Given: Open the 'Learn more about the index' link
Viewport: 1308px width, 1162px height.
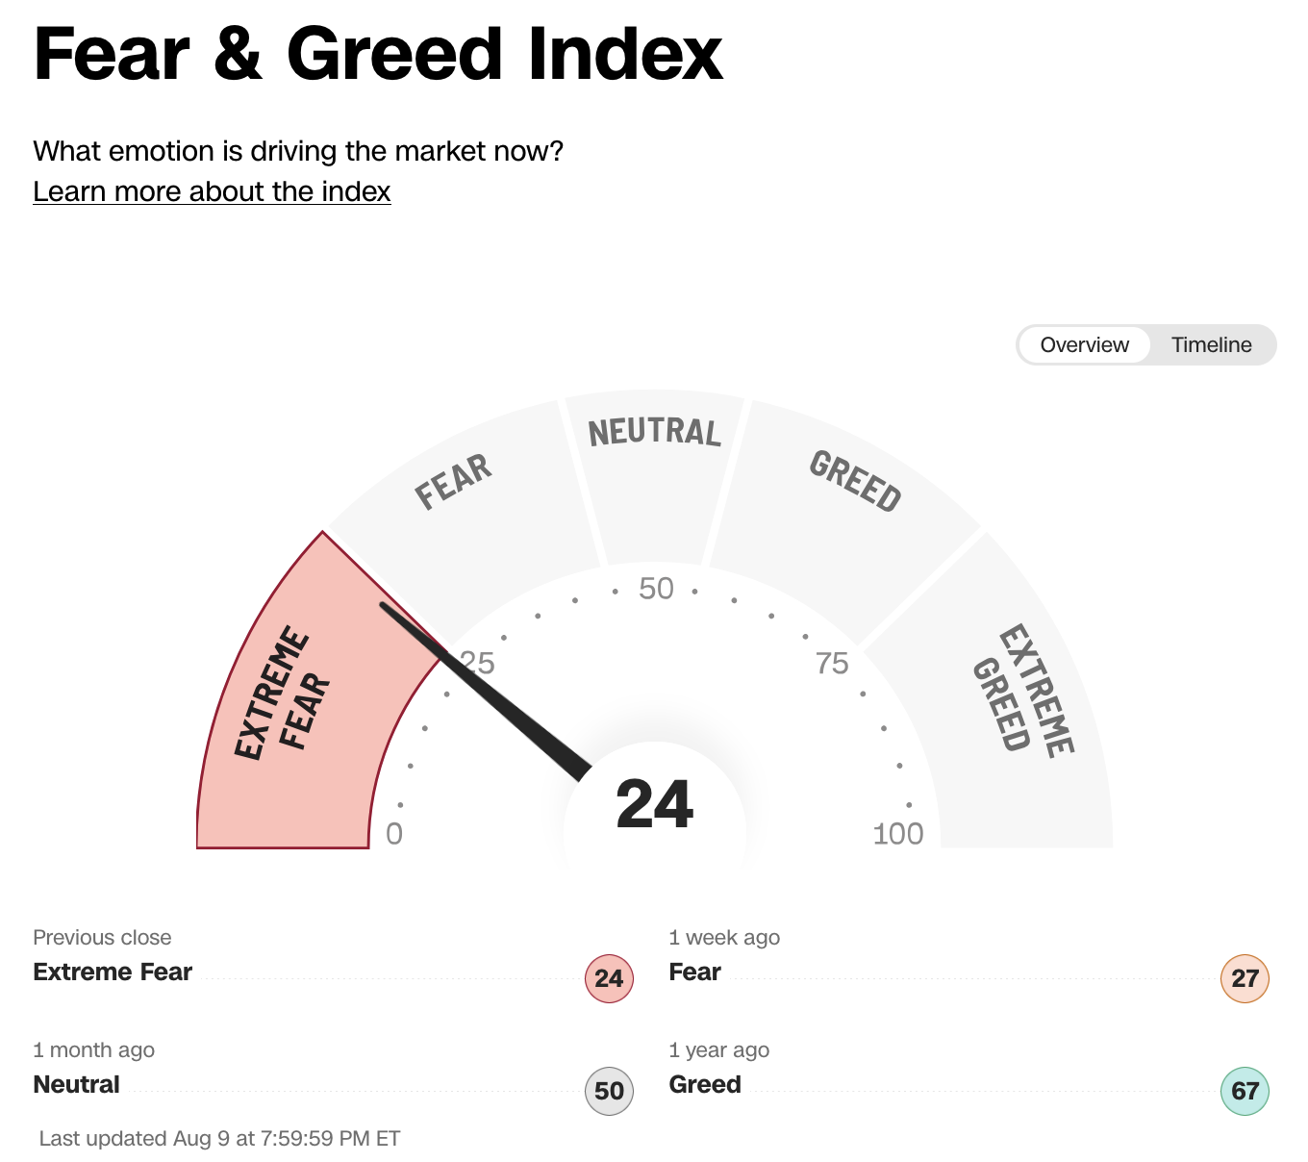Looking at the screenshot, I should coord(212,191).
